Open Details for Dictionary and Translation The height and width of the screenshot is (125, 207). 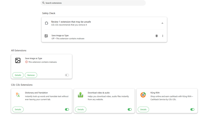18,109
